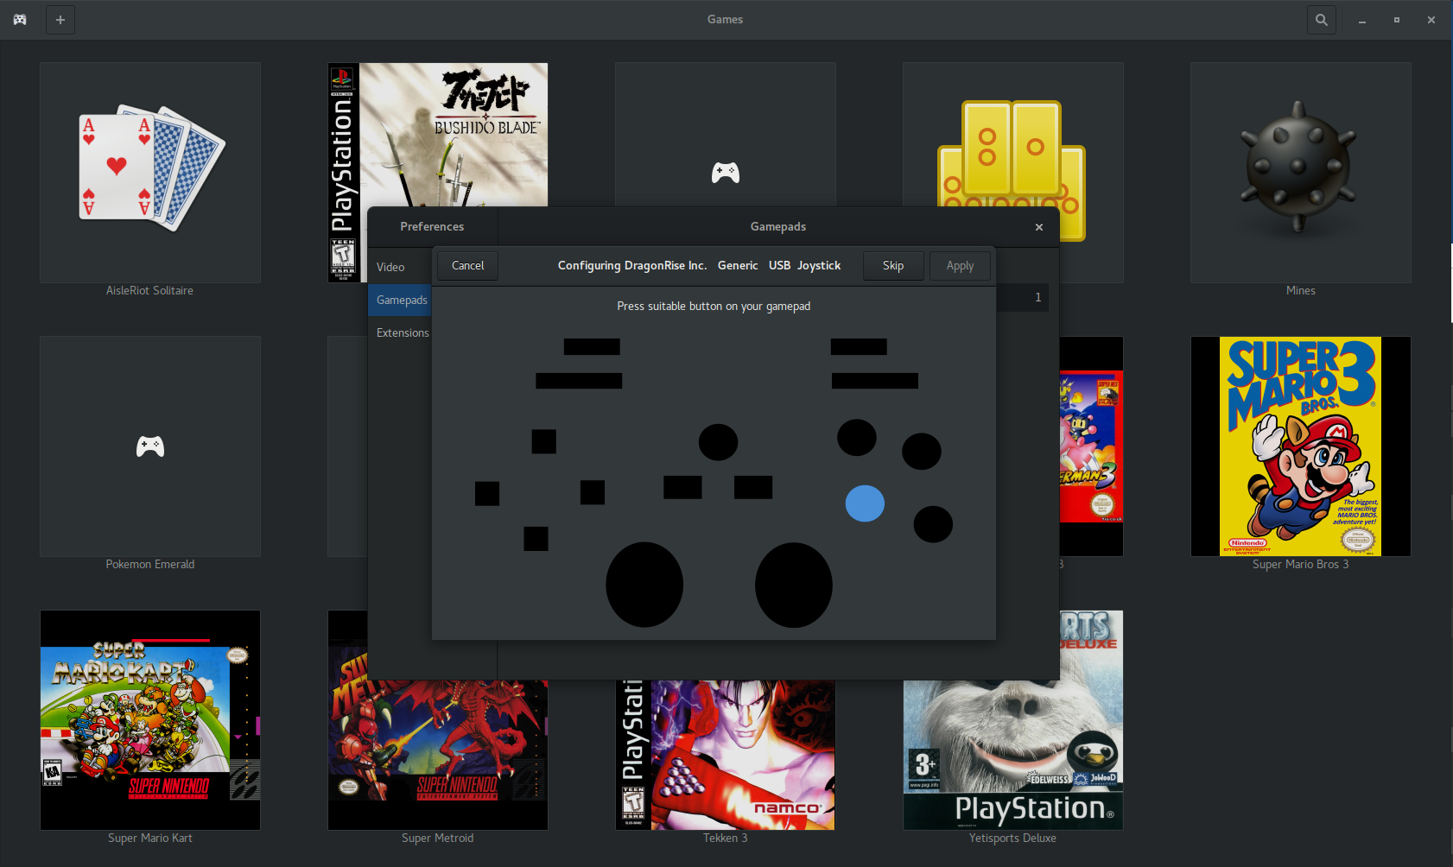Click the 'Mines' title label

(1300, 290)
